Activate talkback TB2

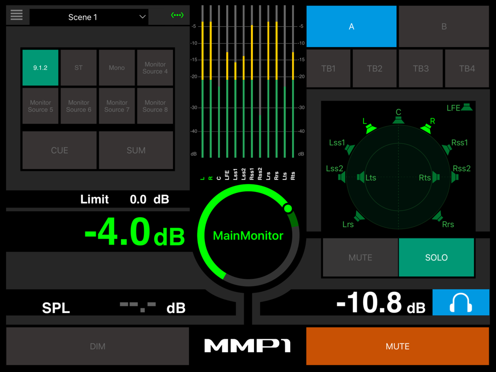[374, 68]
